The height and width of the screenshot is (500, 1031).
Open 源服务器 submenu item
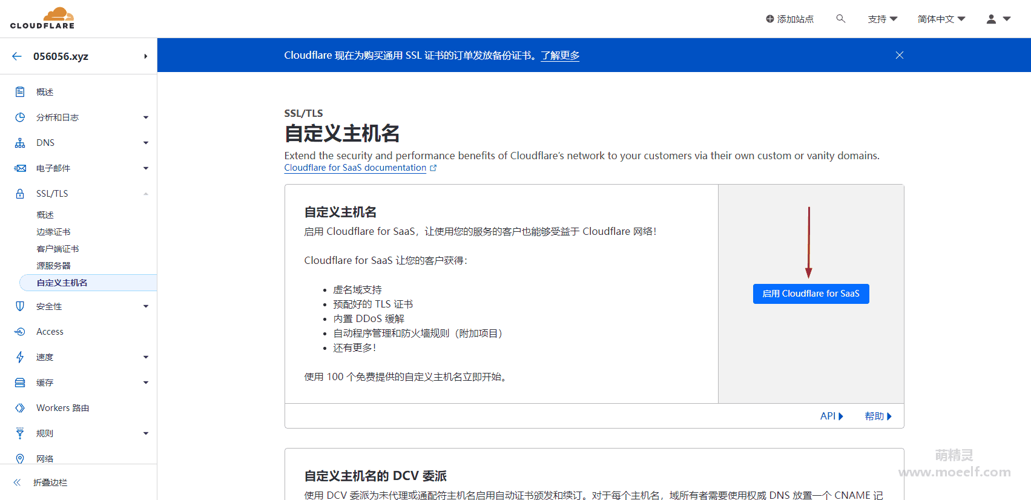[x=53, y=266]
